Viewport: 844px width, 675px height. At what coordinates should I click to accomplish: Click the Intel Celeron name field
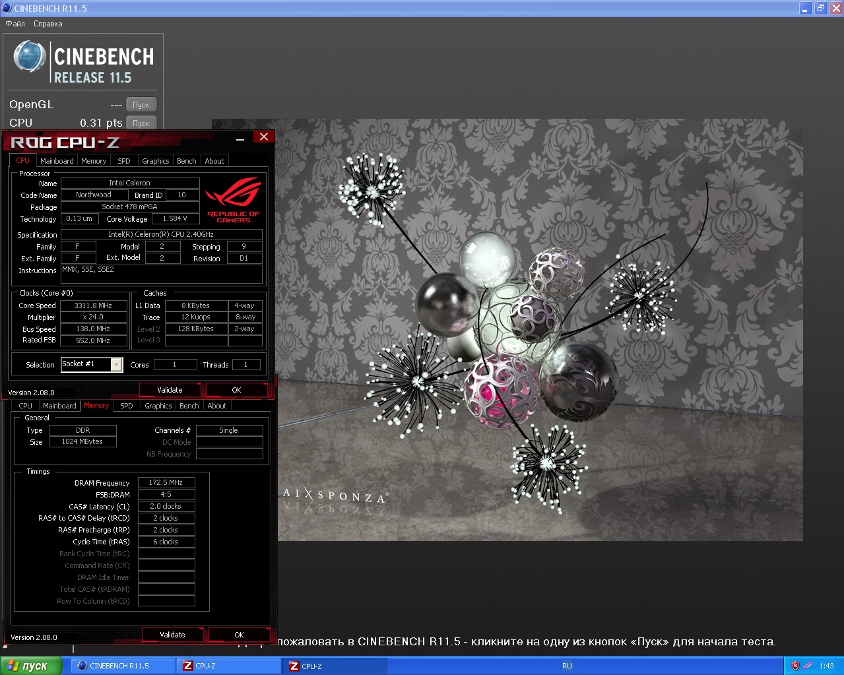(130, 183)
